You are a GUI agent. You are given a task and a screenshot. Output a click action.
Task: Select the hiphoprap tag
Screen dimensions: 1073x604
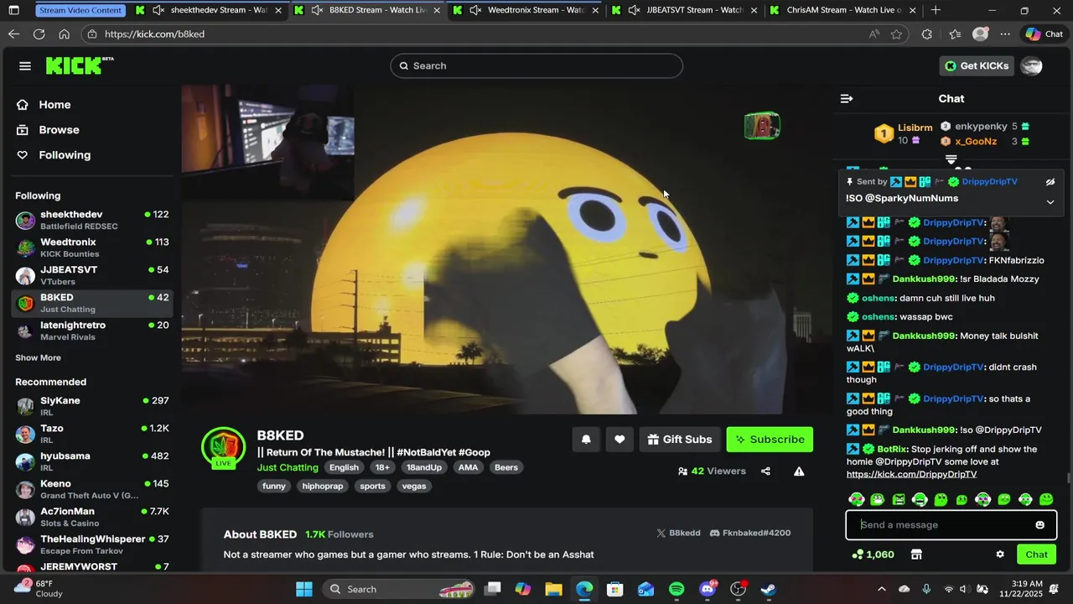pos(323,486)
